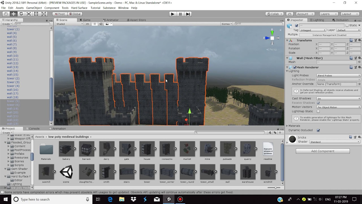Click Add Component button
Image resolution: width=362 pixels, height=204 pixels.
pyautogui.click(x=323, y=151)
